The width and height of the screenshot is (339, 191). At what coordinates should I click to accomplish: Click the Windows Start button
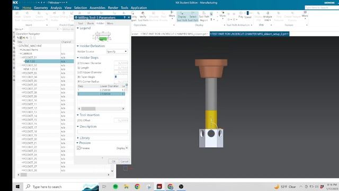click(x=17, y=186)
